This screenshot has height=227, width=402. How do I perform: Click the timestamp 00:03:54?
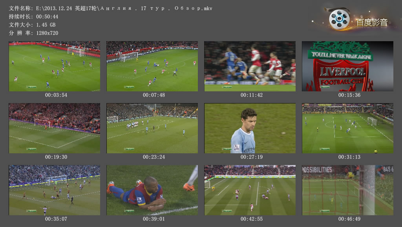pyautogui.click(x=56, y=95)
